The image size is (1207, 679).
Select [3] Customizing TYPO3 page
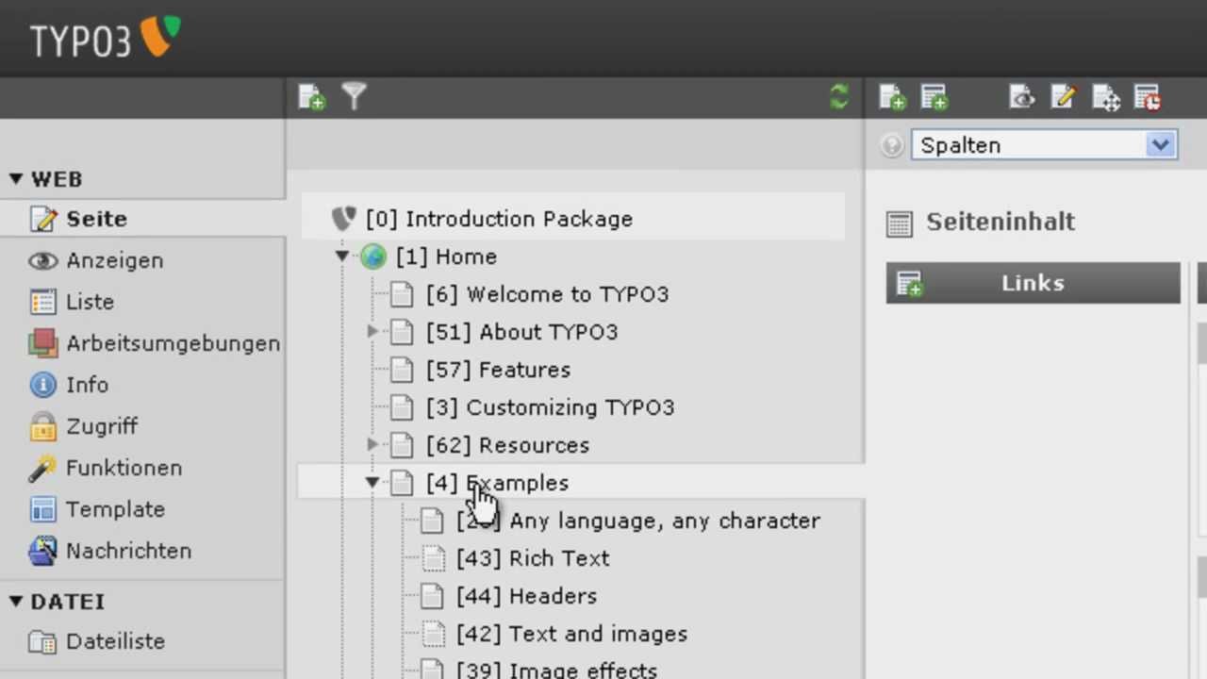click(550, 407)
